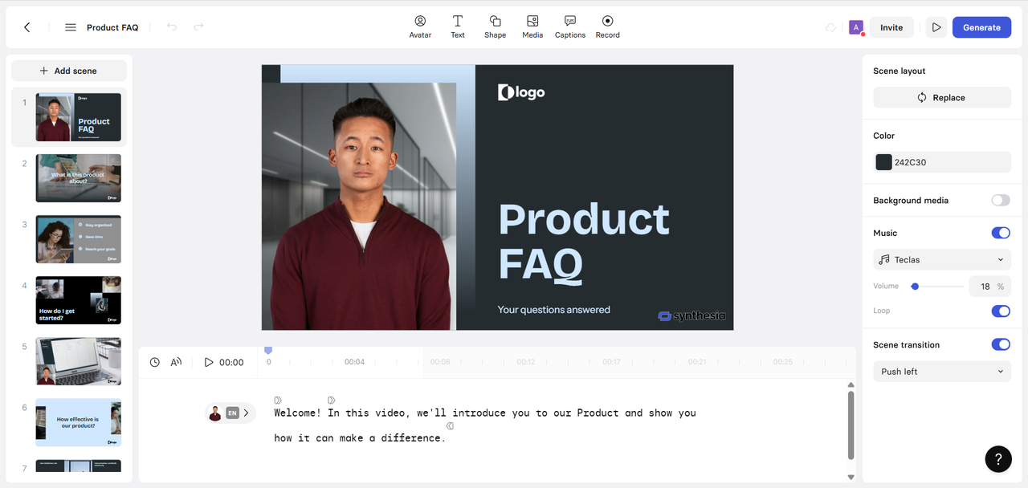1028x488 pixels.
Task: Click the marker above 'difference' line
Action: pyautogui.click(x=451, y=425)
